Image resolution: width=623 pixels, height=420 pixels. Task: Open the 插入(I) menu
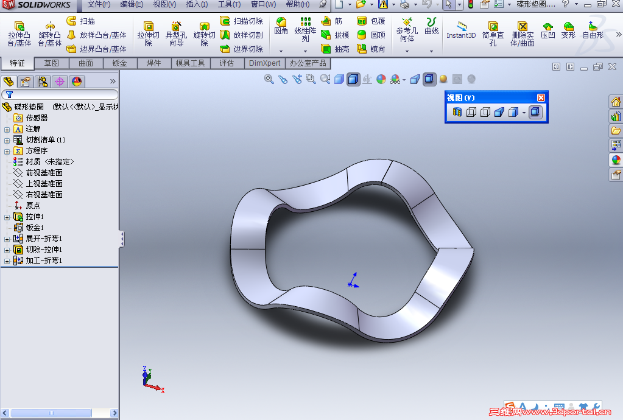[197, 4]
